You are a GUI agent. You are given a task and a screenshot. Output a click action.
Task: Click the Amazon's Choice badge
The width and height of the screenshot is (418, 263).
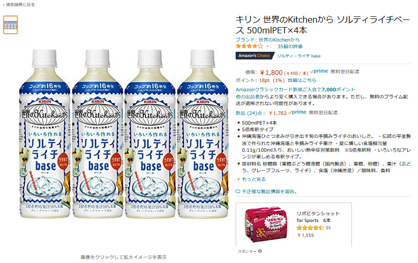(254, 55)
